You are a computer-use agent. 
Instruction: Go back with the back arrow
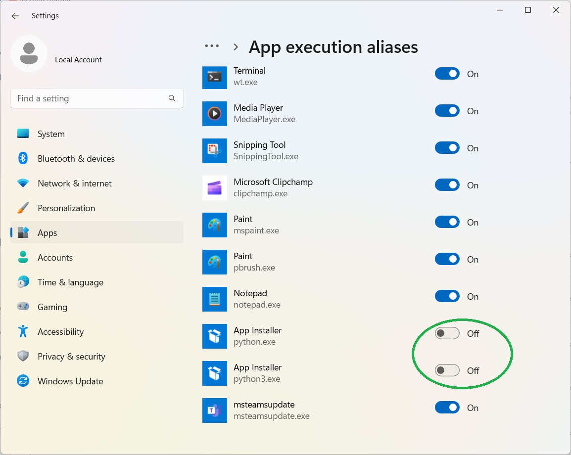pos(15,16)
